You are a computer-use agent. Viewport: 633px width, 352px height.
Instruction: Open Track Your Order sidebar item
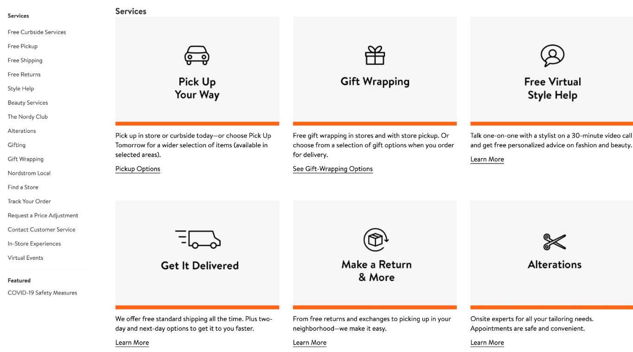29,201
